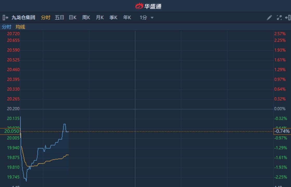Image resolution: width=291 pixels, height=187 pixels.
Task: Open the drawing pencil tool
Action: point(269,18)
